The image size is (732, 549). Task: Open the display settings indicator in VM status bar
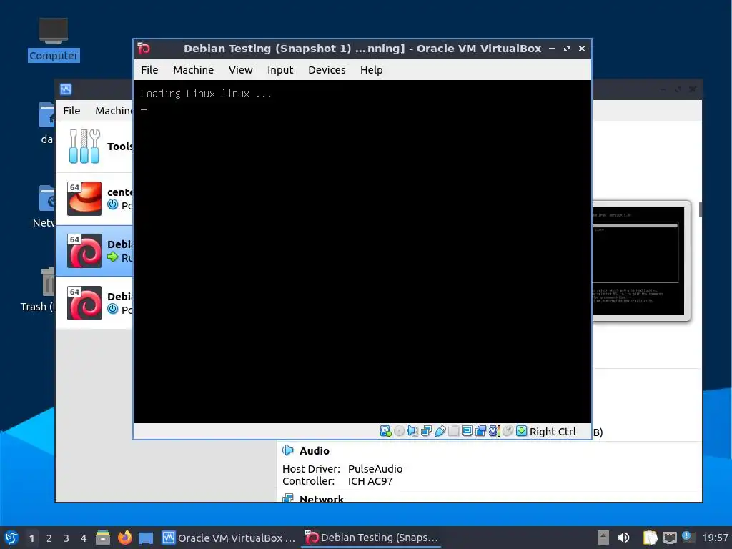tap(467, 431)
